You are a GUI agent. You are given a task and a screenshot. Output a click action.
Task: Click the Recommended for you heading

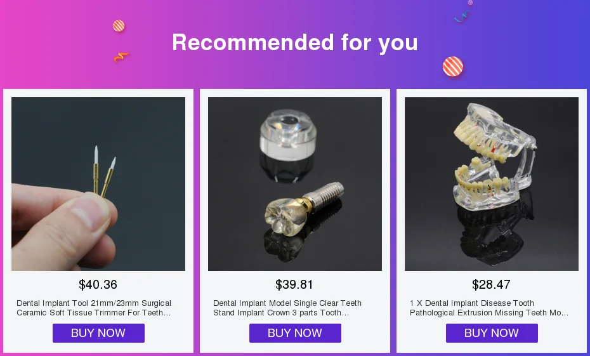click(295, 42)
